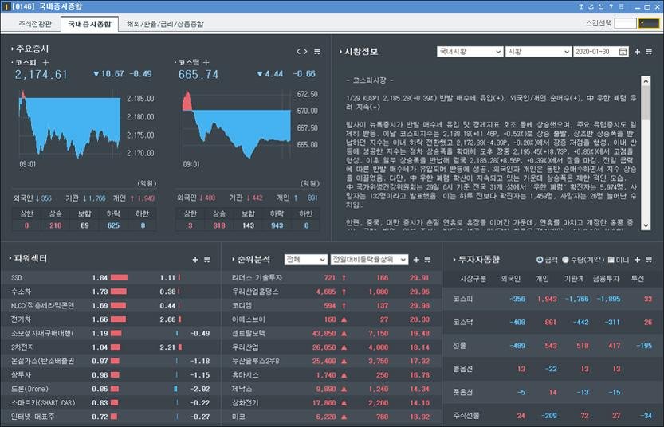The image size is (664, 427).
Task: Click the KOSPI intraday chart
Action: [x=69, y=126]
